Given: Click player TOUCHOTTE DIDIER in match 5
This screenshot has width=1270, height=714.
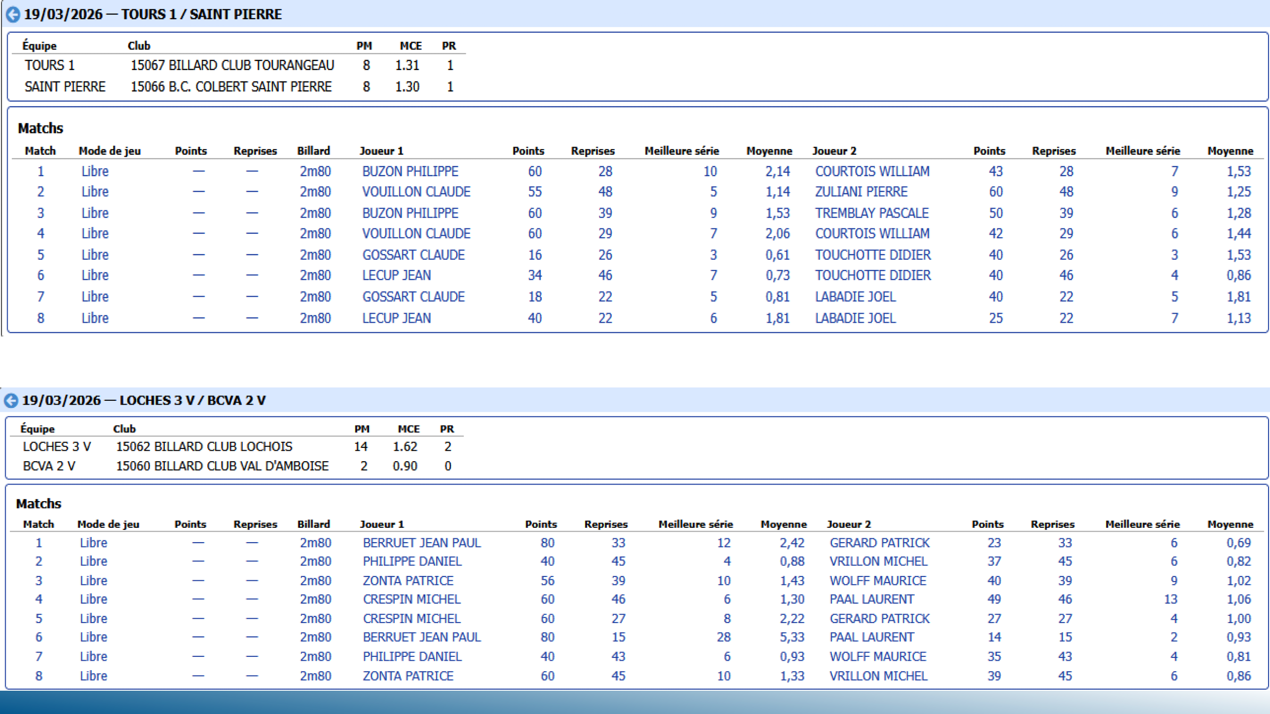Looking at the screenshot, I should 874,255.
